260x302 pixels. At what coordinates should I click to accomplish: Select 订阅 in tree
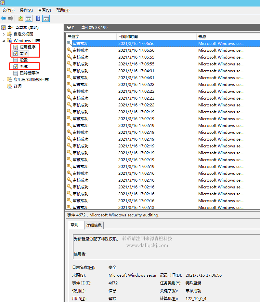pyautogui.click(x=17, y=86)
